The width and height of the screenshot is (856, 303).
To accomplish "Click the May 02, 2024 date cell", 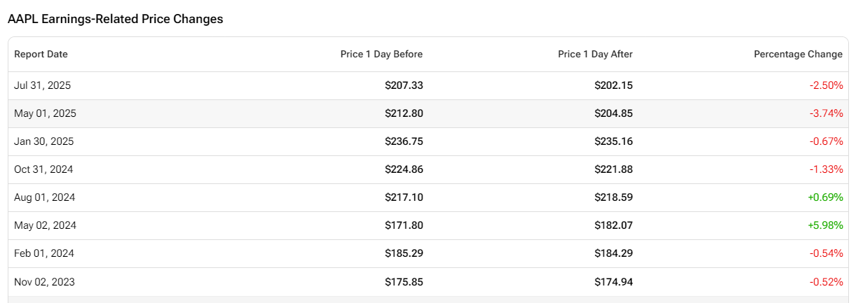I will pyautogui.click(x=45, y=225).
